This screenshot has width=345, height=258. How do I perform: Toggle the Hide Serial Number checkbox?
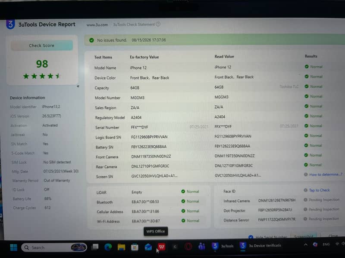click(251, 237)
